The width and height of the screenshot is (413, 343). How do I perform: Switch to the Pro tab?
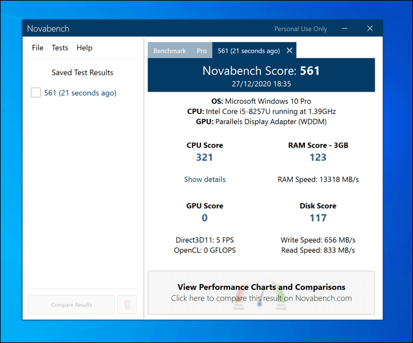[202, 51]
